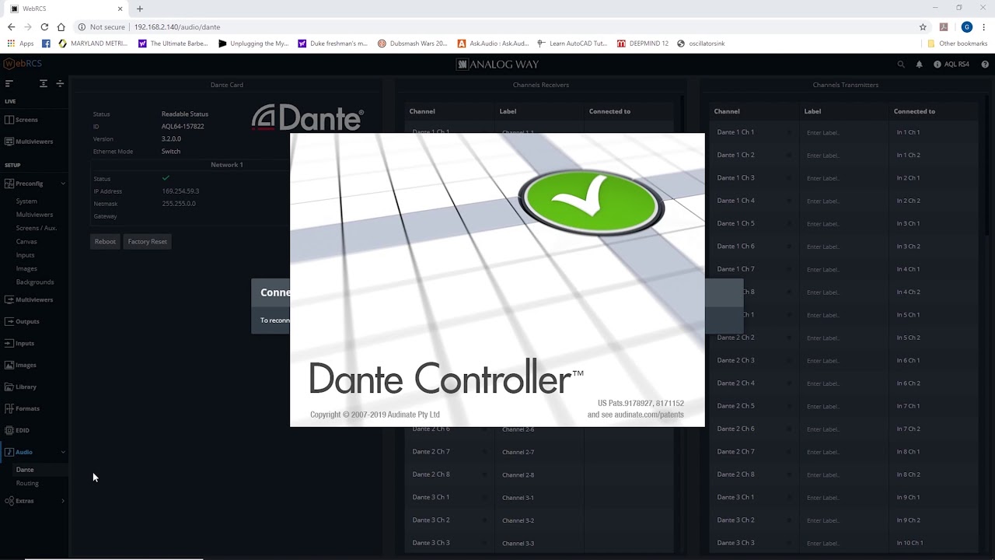
Task: Open the Other bookmarks folder
Action: click(x=957, y=44)
